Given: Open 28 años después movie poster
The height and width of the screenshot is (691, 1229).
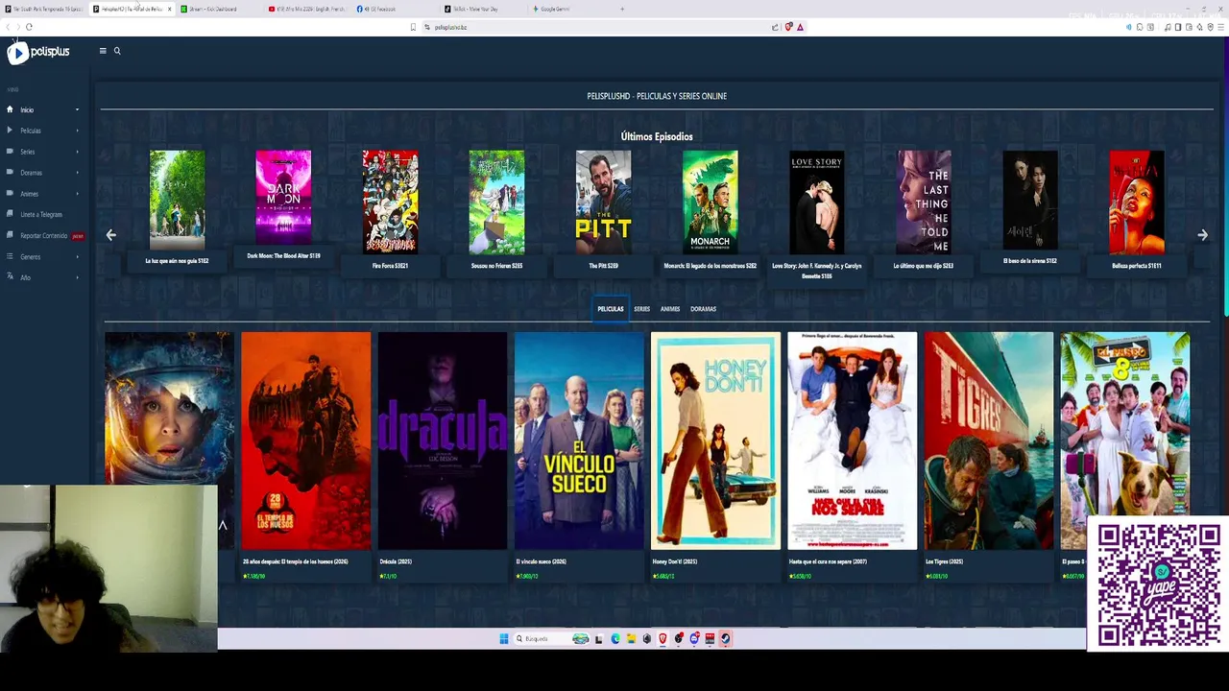Looking at the screenshot, I should [x=305, y=441].
